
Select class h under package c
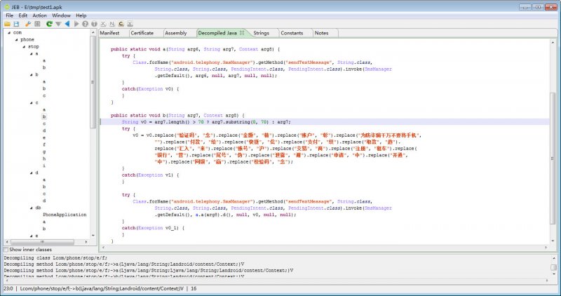tap(44, 159)
